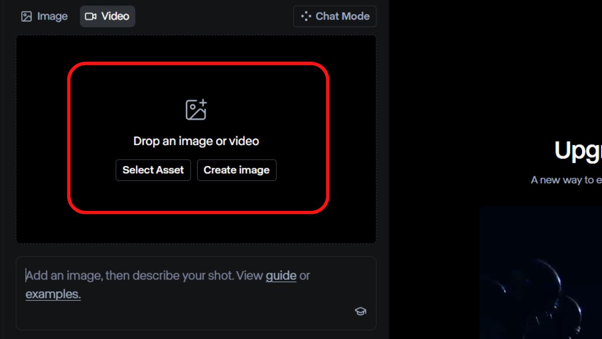Click the Create image button
The width and height of the screenshot is (602, 339).
tap(237, 170)
